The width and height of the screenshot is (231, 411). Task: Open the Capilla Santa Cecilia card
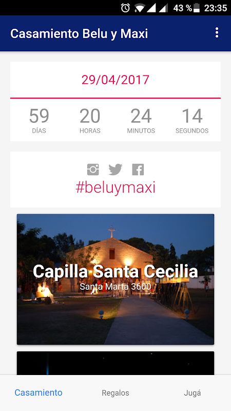pyautogui.click(x=115, y=279)
